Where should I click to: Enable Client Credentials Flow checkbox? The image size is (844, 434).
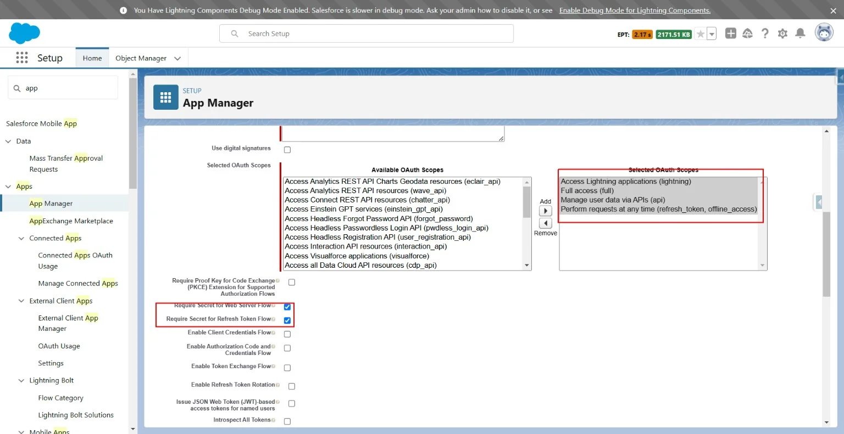tap(287, 334)
